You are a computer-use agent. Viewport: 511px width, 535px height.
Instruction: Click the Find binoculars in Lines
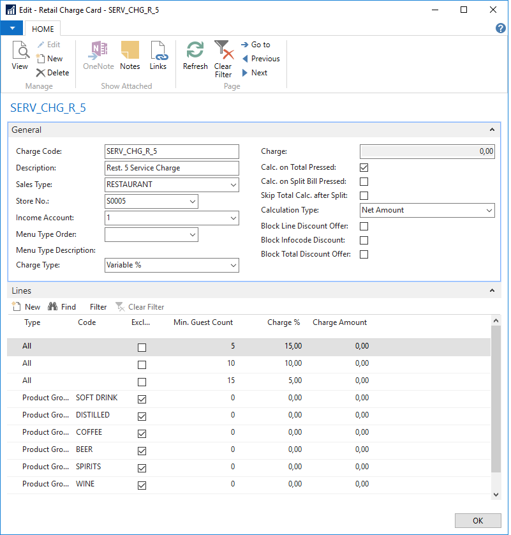(x=62, y=307)
